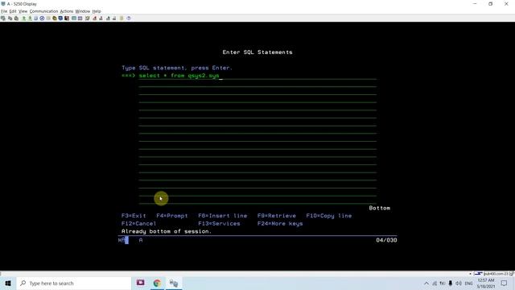The height and width of the screenshot is (290, 515).
Task: Click the purple grid toolbar icon
Action: [80, 18]
